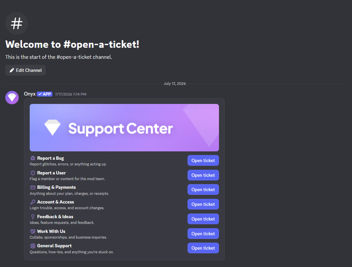Click the card icon beside Billing & Payments

(33, 188)
